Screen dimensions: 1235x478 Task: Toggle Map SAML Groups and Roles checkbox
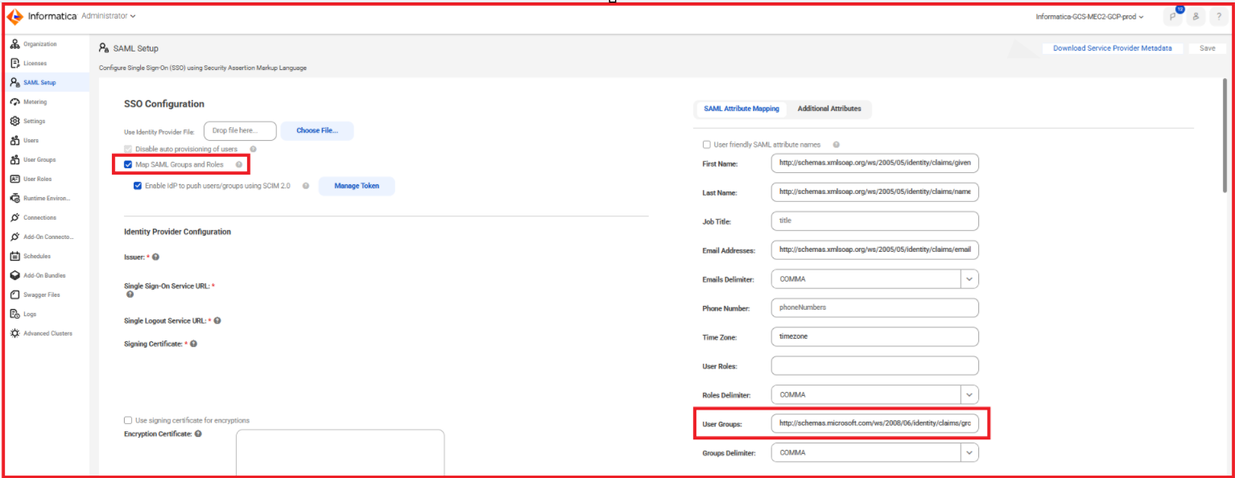point(128,164)
